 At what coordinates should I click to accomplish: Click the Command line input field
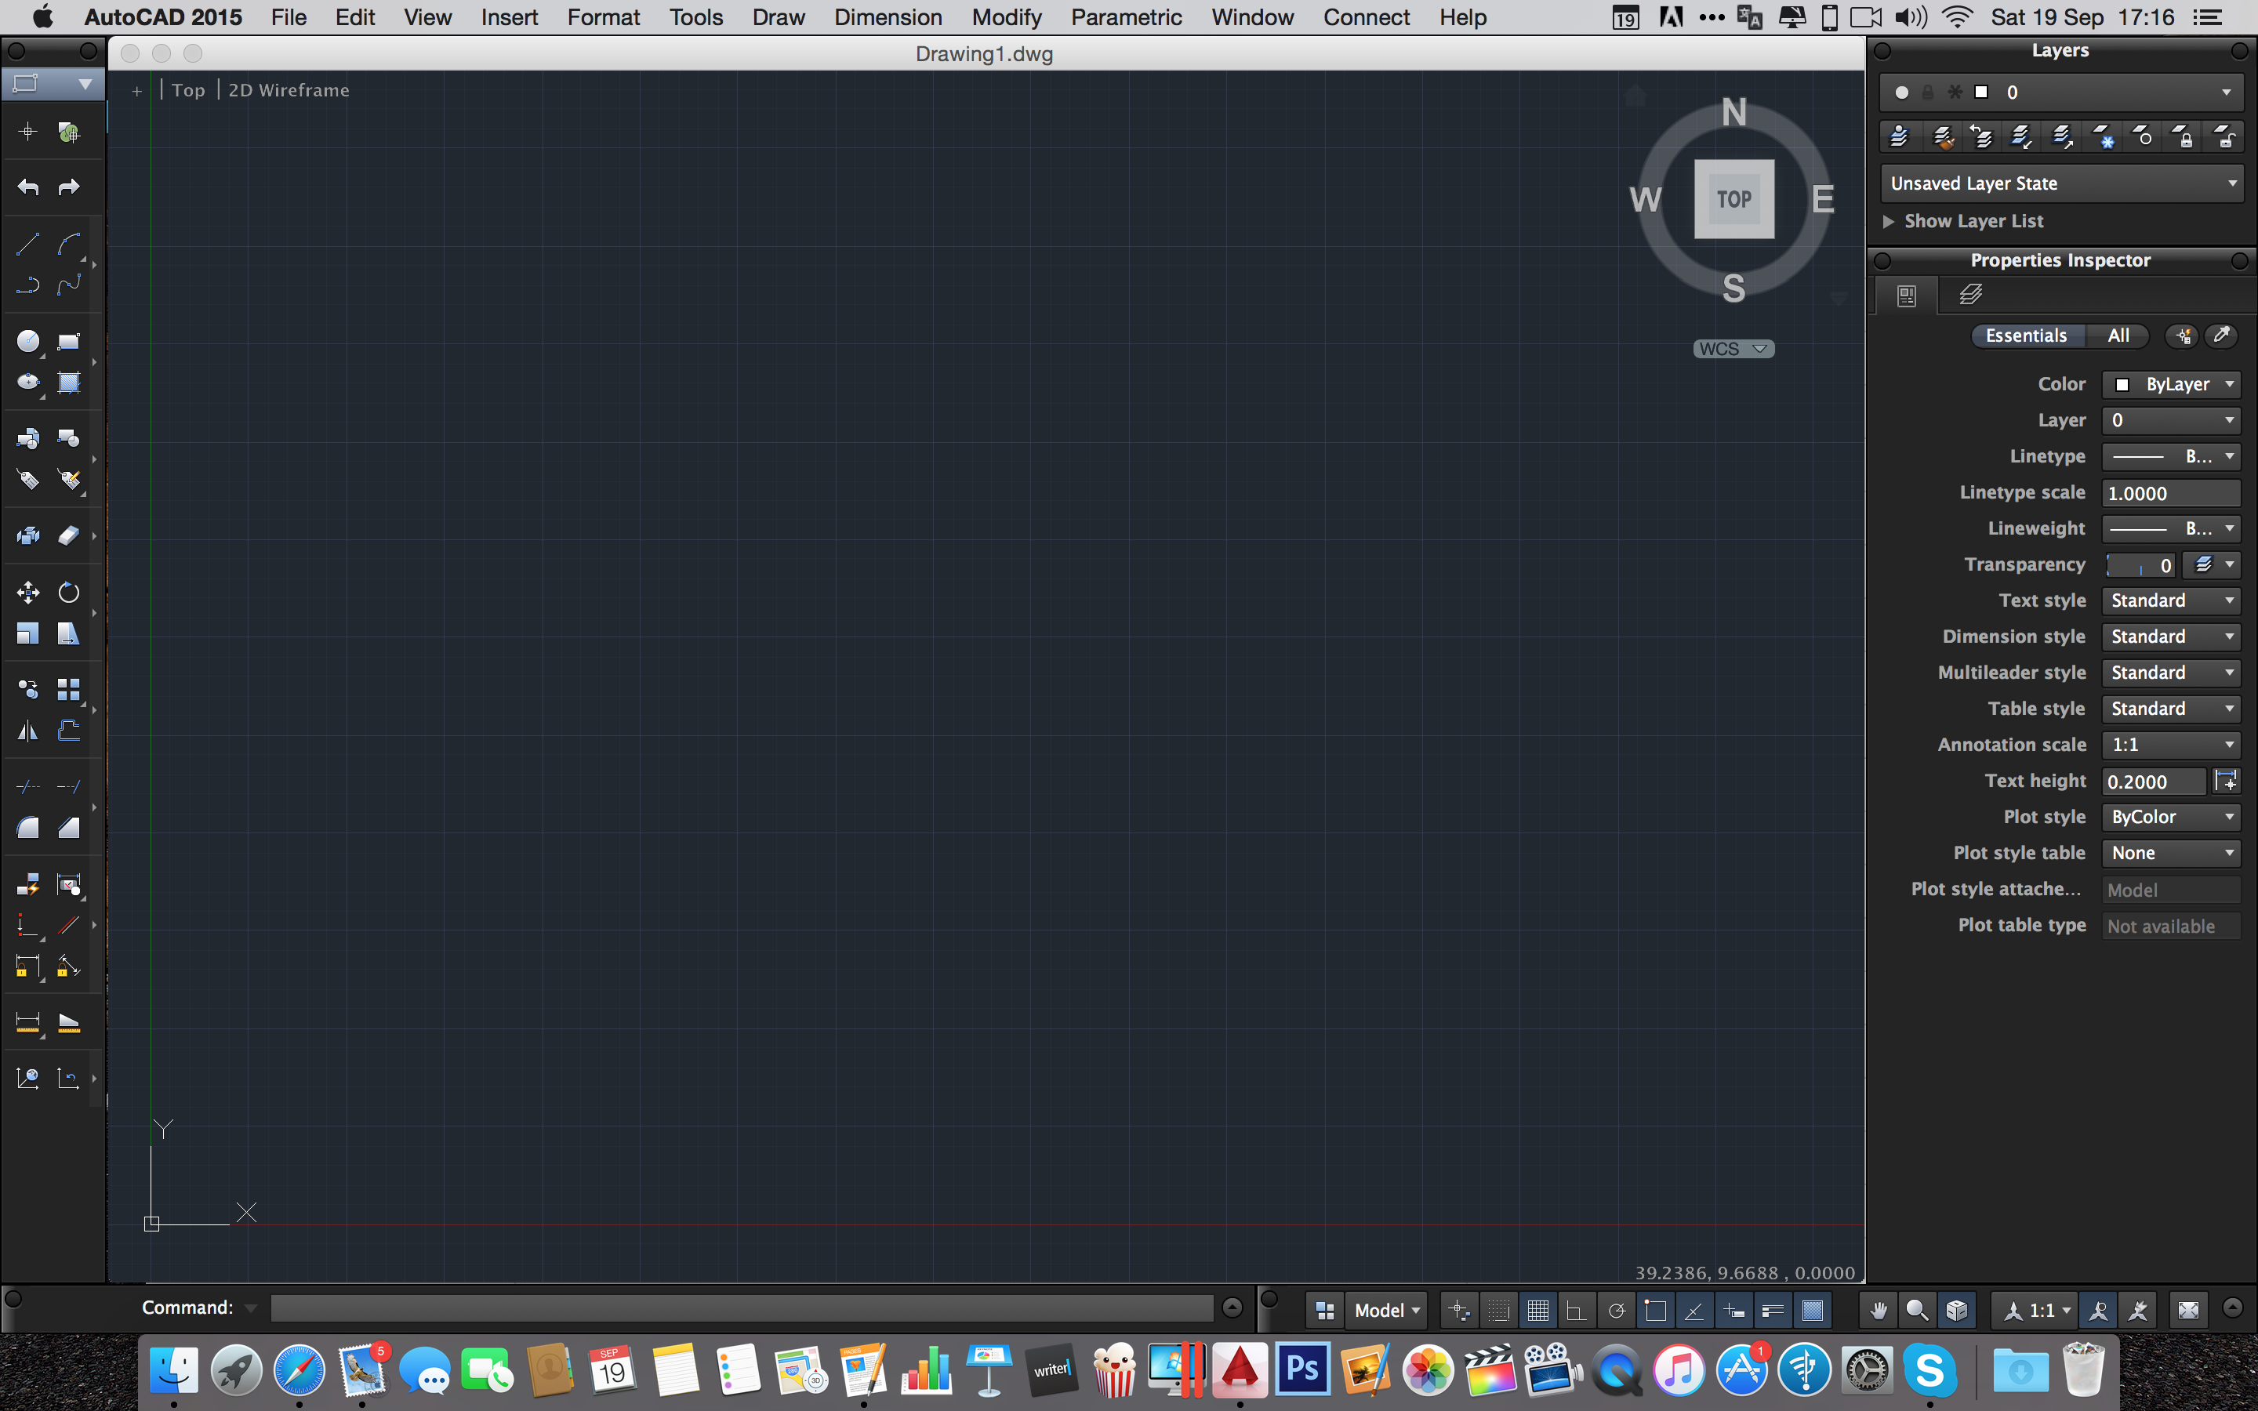click(742, 1308)
